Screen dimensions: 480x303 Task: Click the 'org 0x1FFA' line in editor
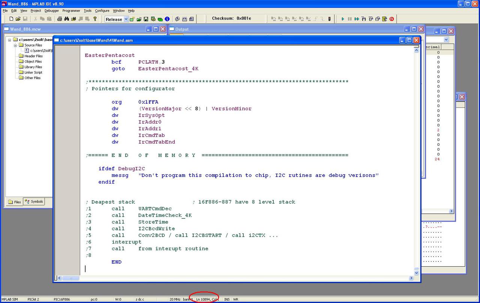[x=135, y=102]
